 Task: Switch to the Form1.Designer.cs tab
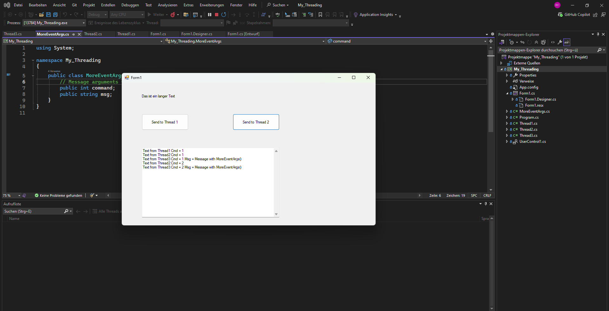pos(197,34)
